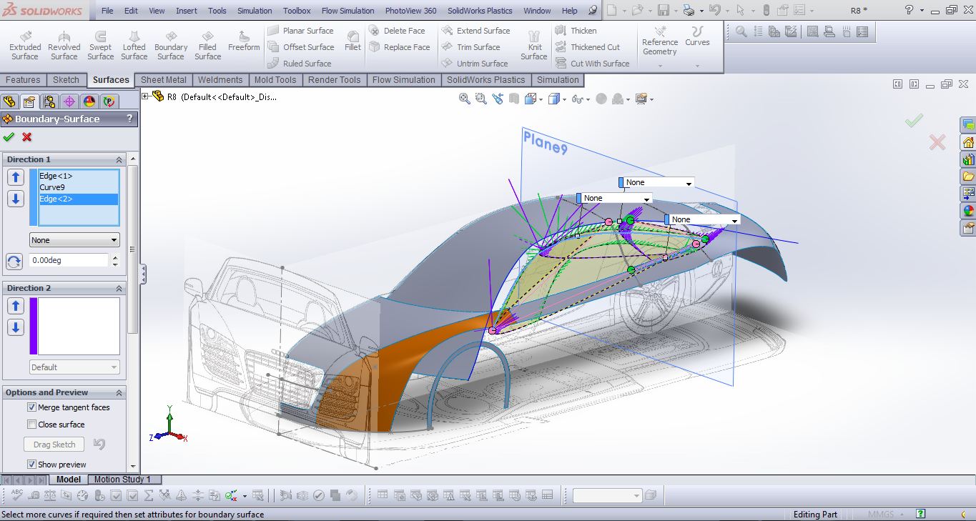Confirm feature with viewport green checkmark
The height and width of the screenshot is (521, 976).
click(x=914, y=121)
